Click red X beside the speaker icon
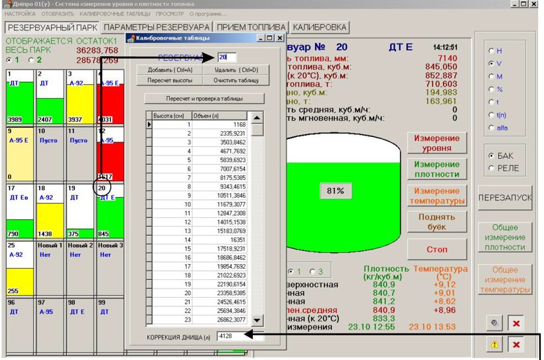Screen dimensions: 544x360 pyautogui.click(x=516, y=324)
